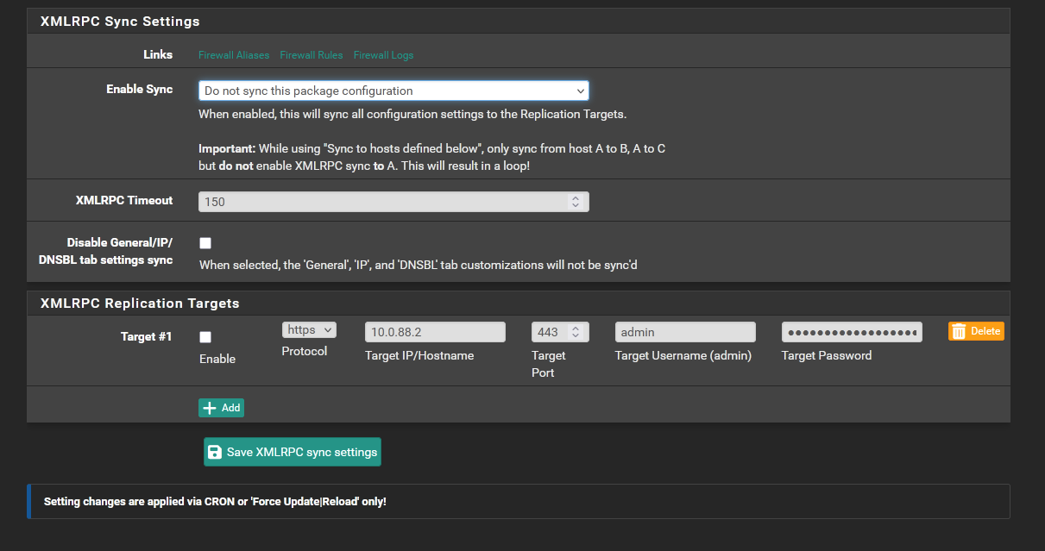Decrement Target Port with the down arrow

(x=576, y=335)
